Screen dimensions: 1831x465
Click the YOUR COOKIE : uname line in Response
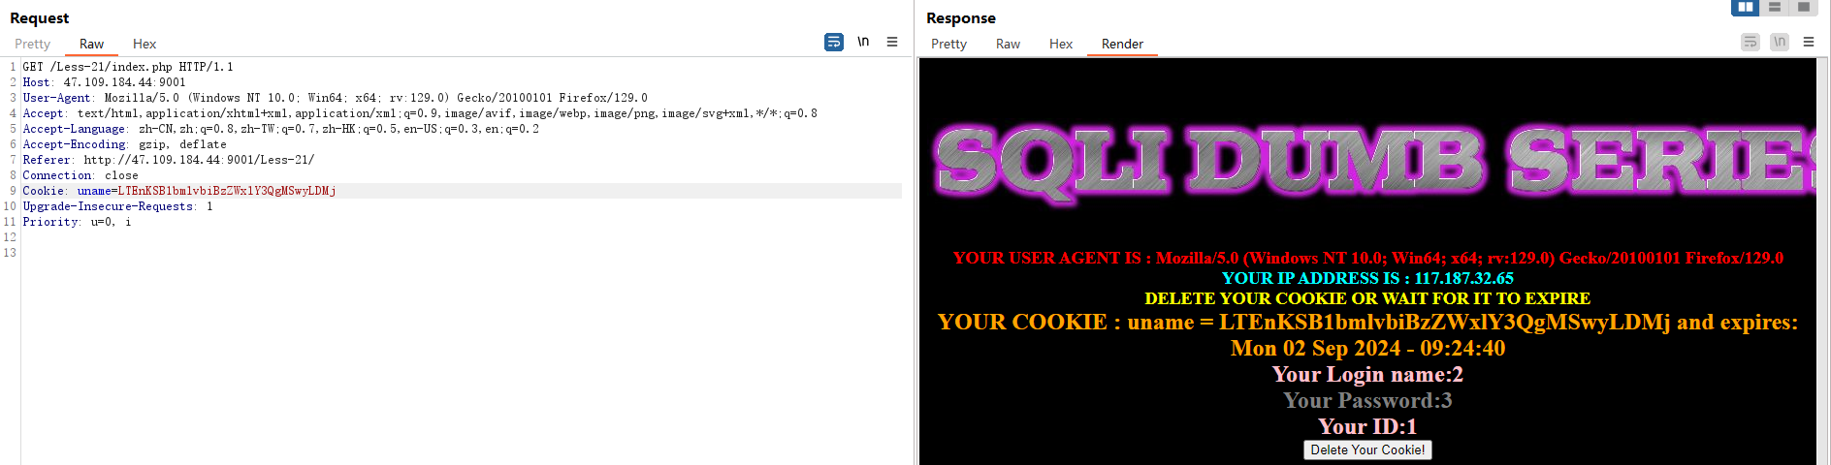[1367, 322]
